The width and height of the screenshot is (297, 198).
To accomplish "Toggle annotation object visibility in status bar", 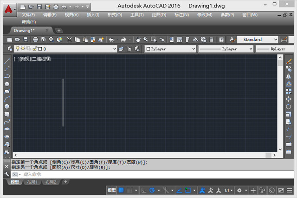I will [x=202, y=190].
